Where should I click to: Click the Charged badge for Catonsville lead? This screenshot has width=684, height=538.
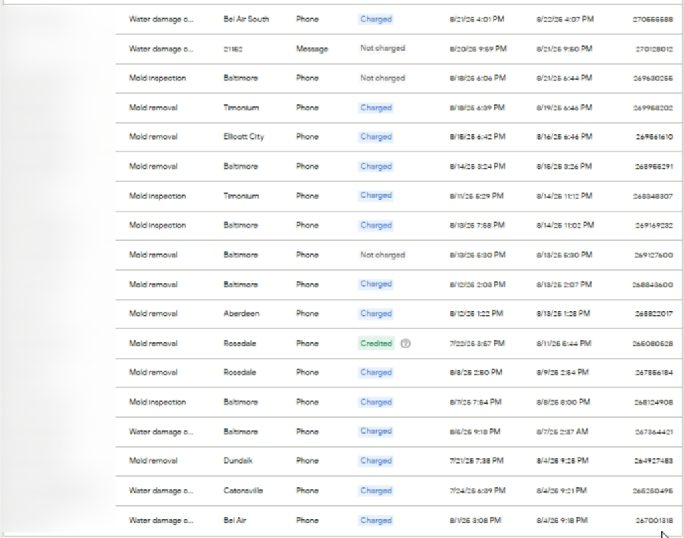(375, 491)
